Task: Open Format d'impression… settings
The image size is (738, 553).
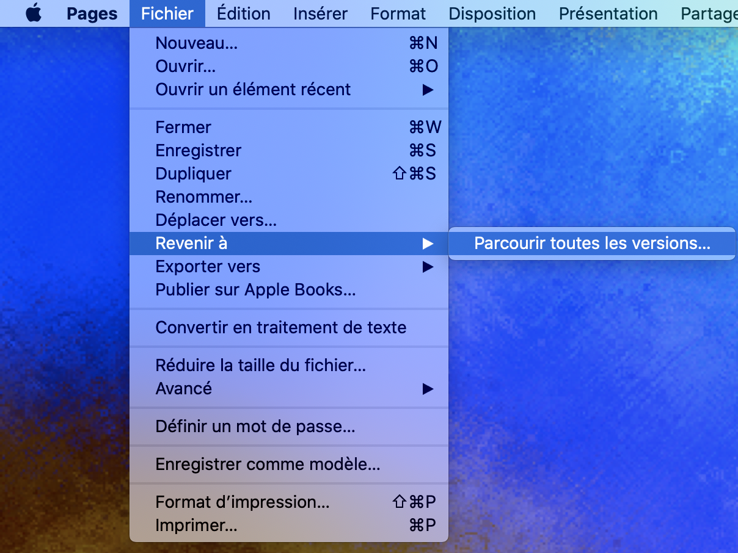Action: [289, 502]
